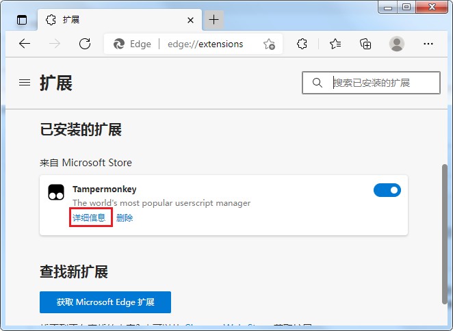Disable the Tampermonkey extension toggle

387,190
